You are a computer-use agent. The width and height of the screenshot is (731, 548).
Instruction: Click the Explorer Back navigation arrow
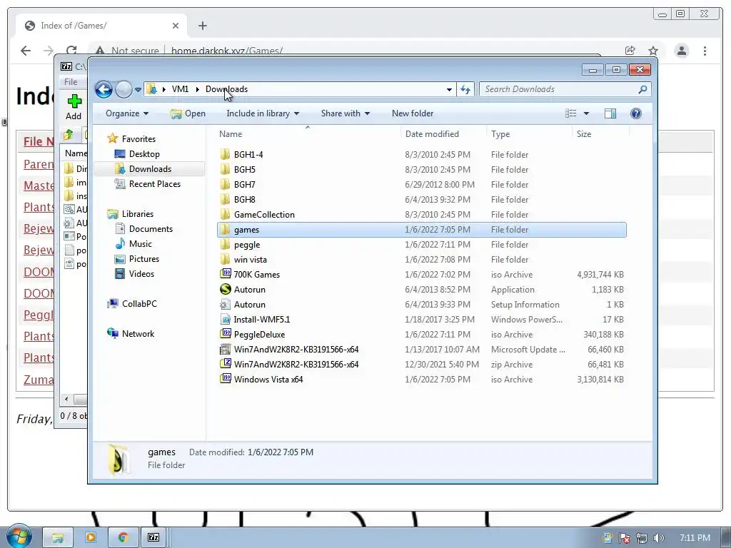104,89
